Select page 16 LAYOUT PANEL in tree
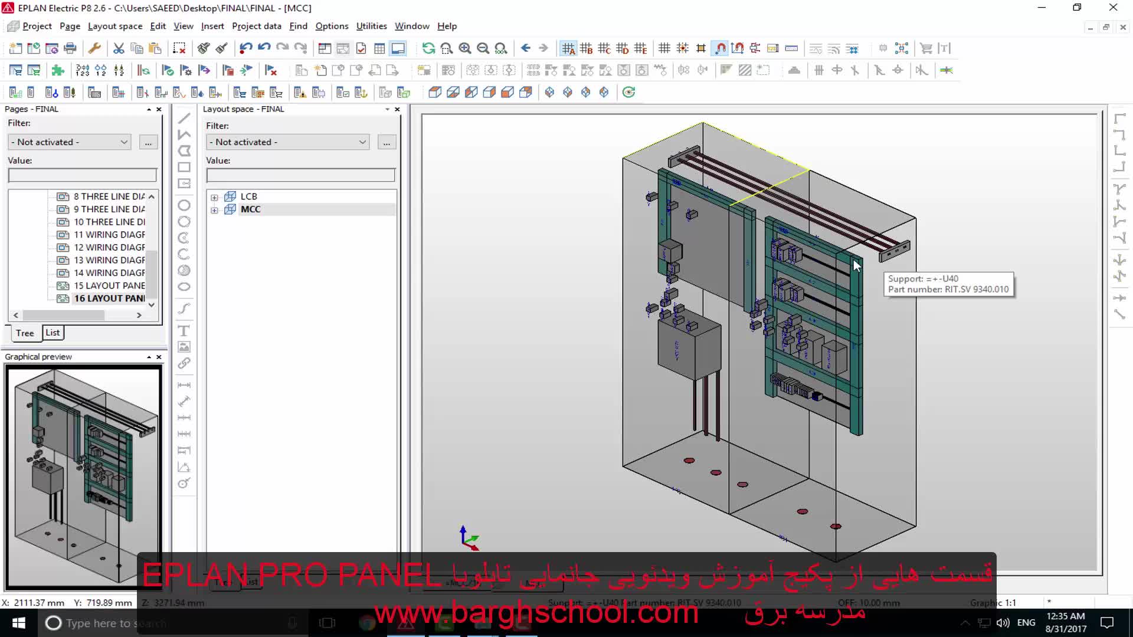 109,298
